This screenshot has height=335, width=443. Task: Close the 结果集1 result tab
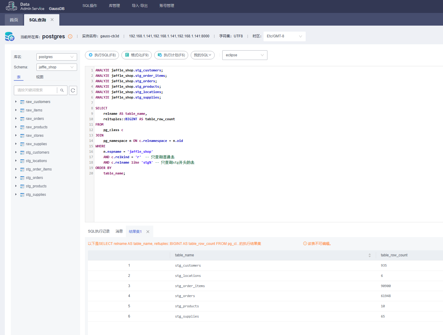(x=148, y=232)
